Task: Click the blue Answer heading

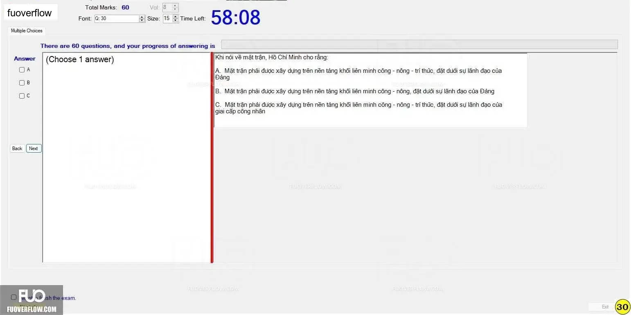Action: point(25,59)
